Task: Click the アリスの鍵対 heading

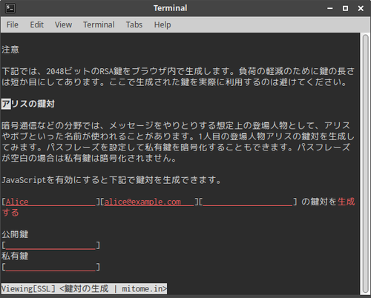Action: [x=28, y=104]
